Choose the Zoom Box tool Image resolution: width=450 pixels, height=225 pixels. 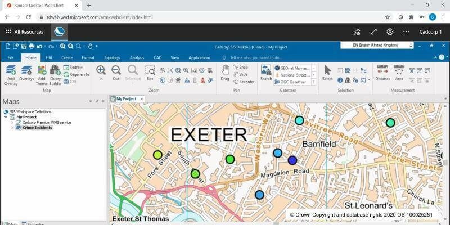coord(150,73)
